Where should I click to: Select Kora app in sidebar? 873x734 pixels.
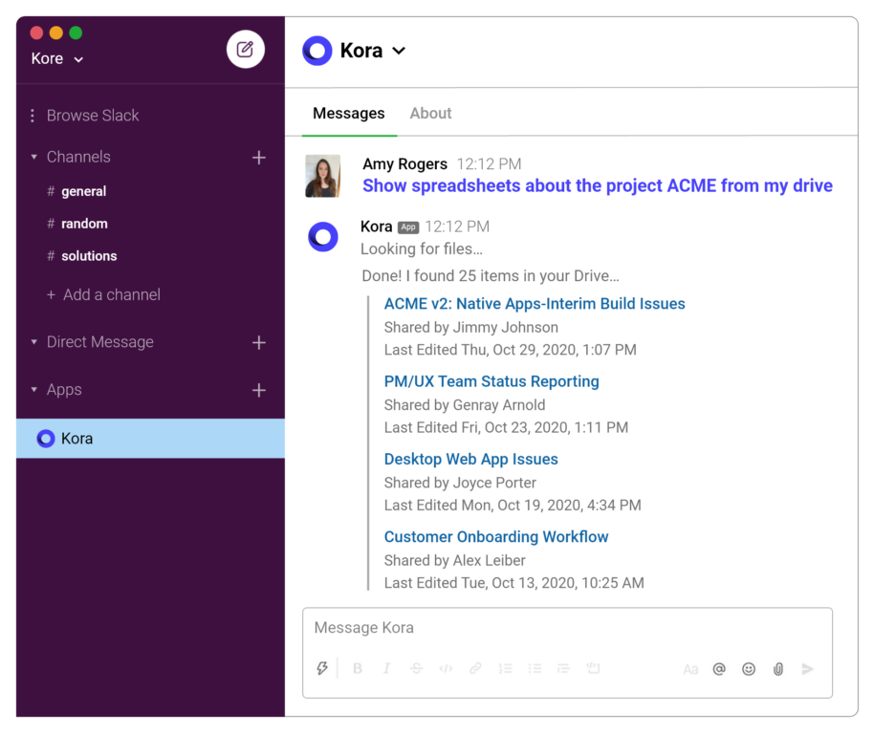(150, 439)
